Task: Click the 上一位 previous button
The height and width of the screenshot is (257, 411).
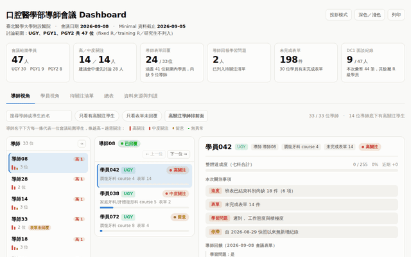Action: point(154,154)
